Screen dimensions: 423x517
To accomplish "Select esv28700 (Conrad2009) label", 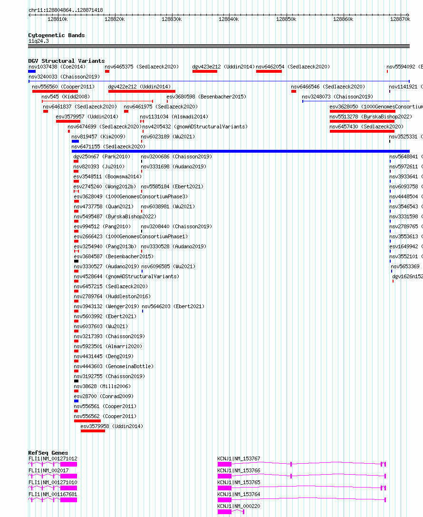I will [x=104, y=396].
